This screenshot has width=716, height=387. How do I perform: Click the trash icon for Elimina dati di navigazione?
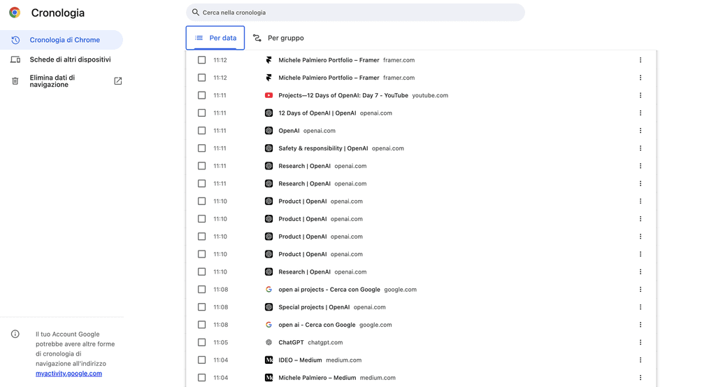[15, 81]
